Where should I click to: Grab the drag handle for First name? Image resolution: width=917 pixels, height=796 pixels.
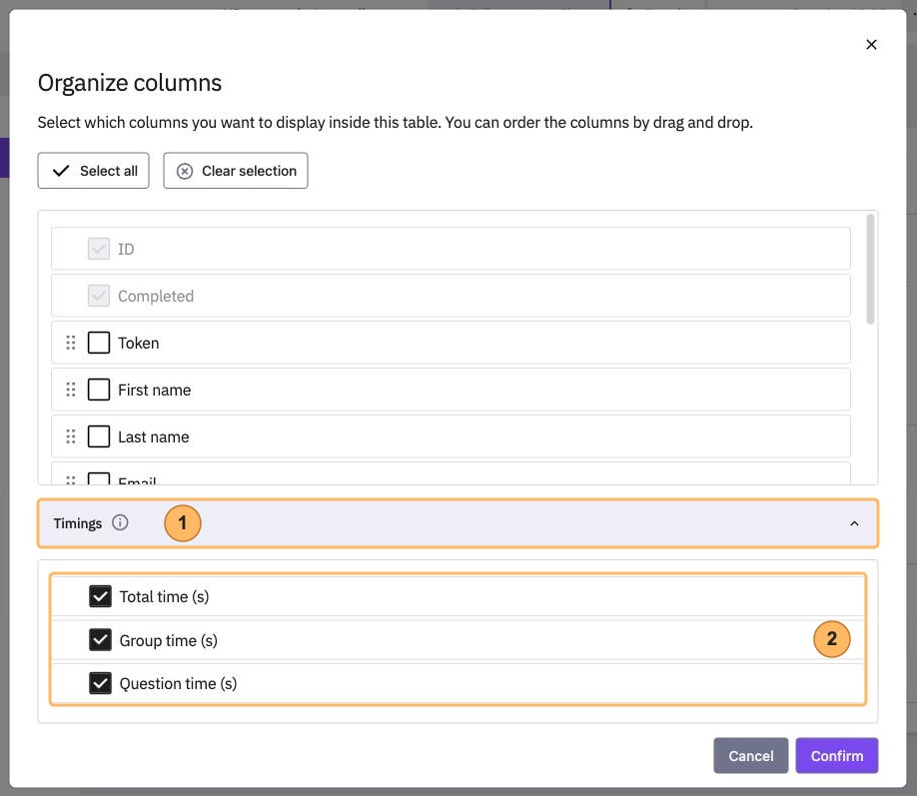point(71,390)
